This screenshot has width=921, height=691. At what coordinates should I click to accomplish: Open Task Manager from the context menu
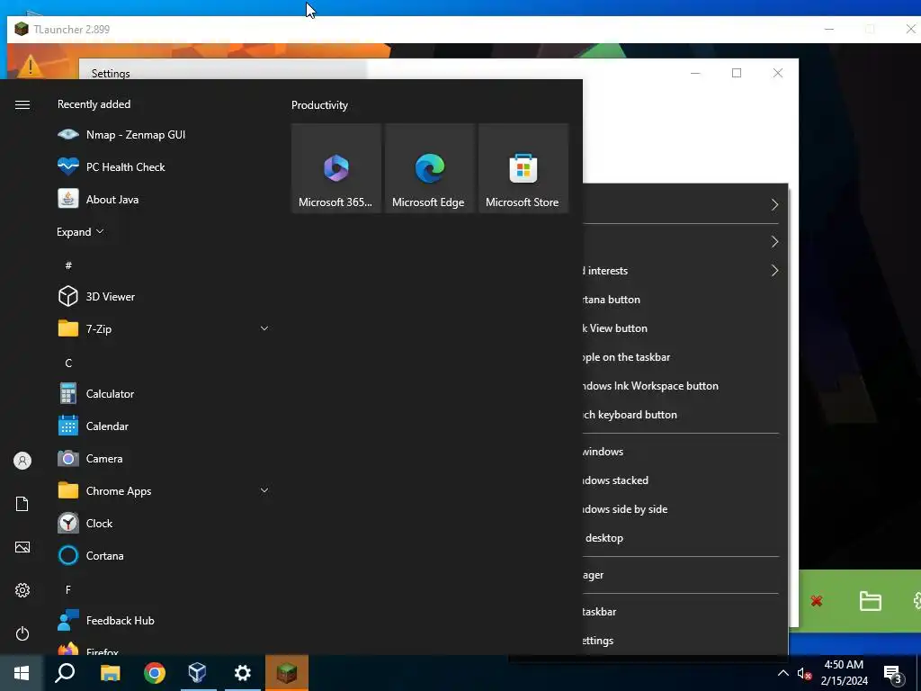click(684, 575)
